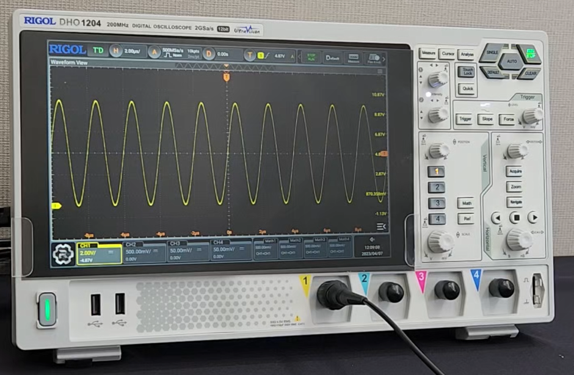Tap the orange trigger level marker at right edge
Screen dimensions: 574x375
(x=384, y=154)
